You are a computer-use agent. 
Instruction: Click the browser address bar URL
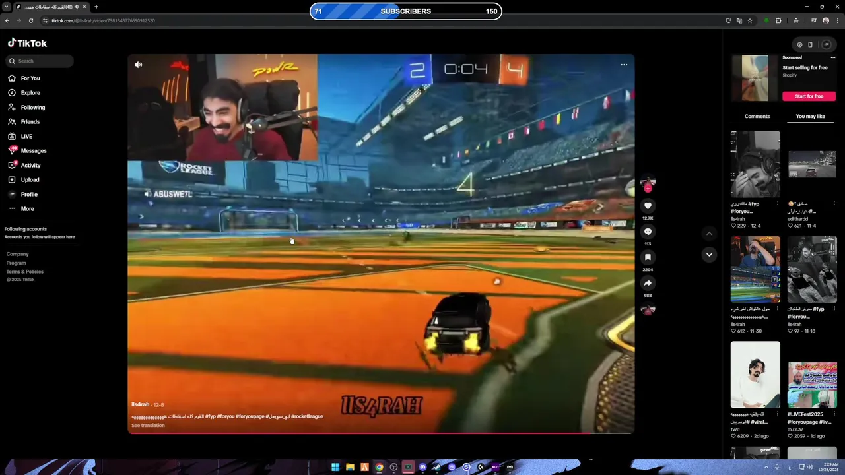pyautogui.click(x=103, y=20)
